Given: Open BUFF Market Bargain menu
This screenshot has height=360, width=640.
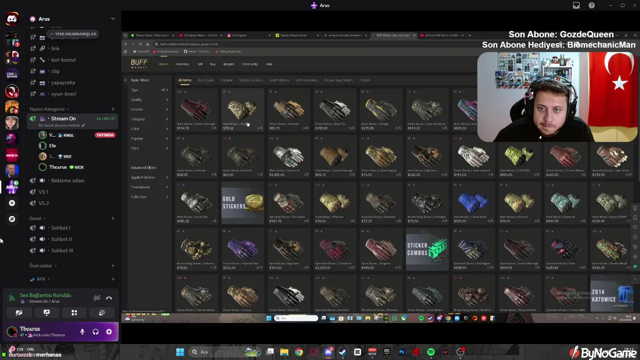Looking at the screenshot, I should [228, 64].
